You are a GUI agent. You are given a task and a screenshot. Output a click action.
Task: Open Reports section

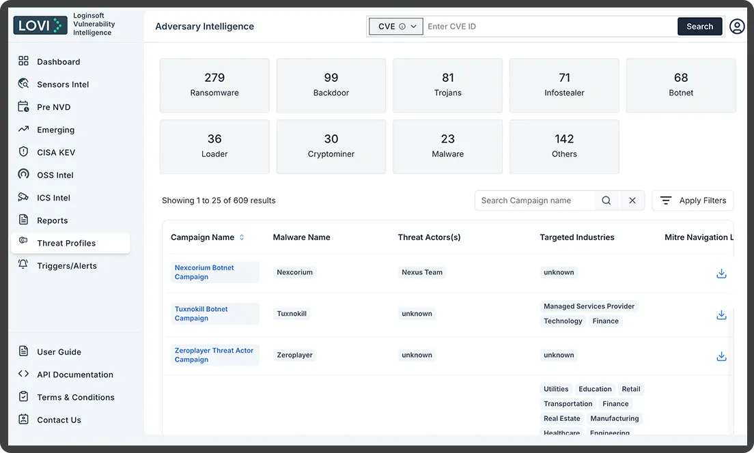(53, 220)
